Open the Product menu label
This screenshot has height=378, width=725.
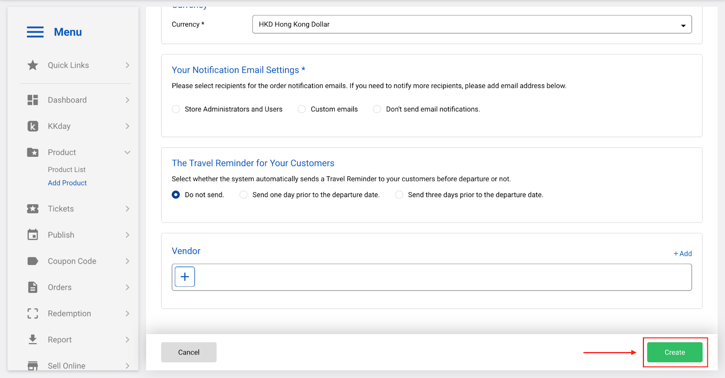[62, 152]
